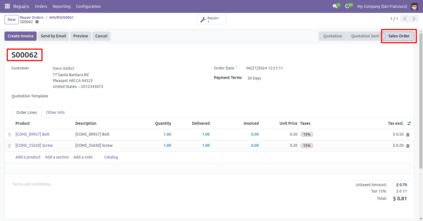Open the messages conversation icon

pos(335,6)
